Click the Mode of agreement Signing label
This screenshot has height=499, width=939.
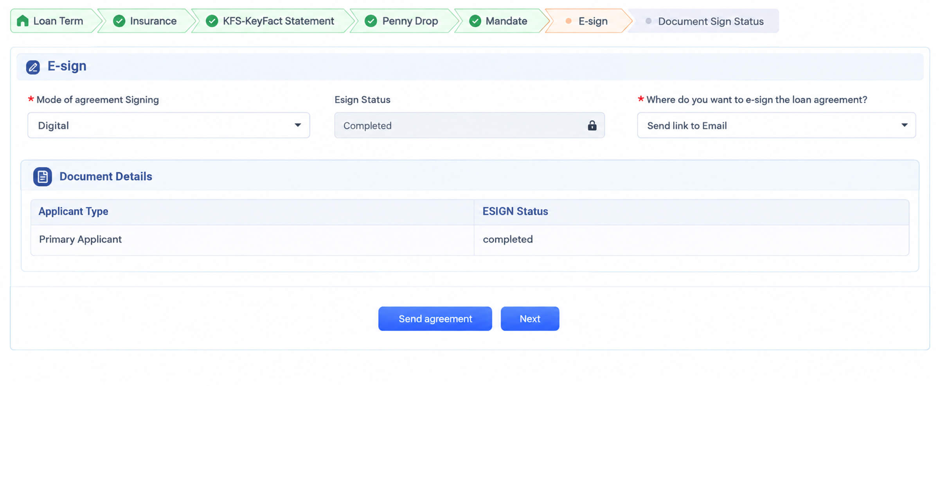pyautogui.click(x=97, y=100)
